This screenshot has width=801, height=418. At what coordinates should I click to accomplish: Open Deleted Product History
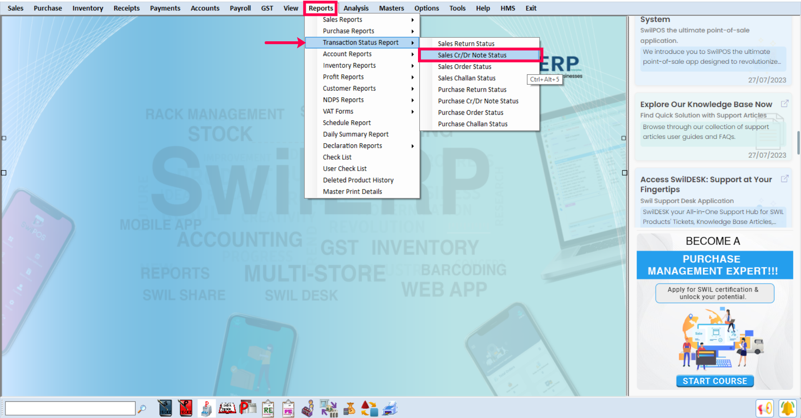[362, 180]
